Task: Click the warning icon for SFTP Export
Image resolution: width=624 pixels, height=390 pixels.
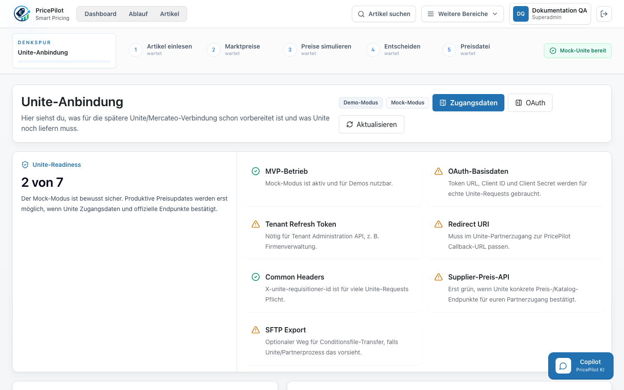Action: (x=256, y=330)
